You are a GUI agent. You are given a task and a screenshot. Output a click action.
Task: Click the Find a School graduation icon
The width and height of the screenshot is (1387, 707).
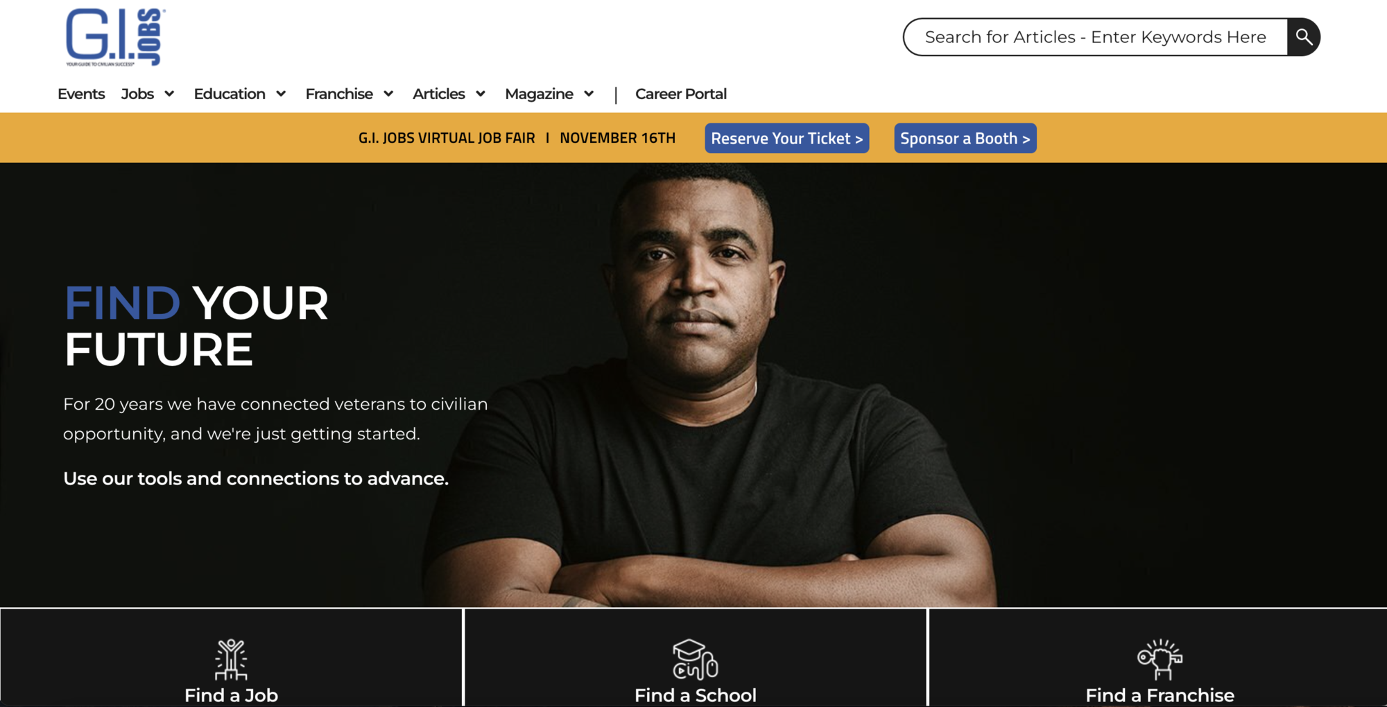click(695, 659)
